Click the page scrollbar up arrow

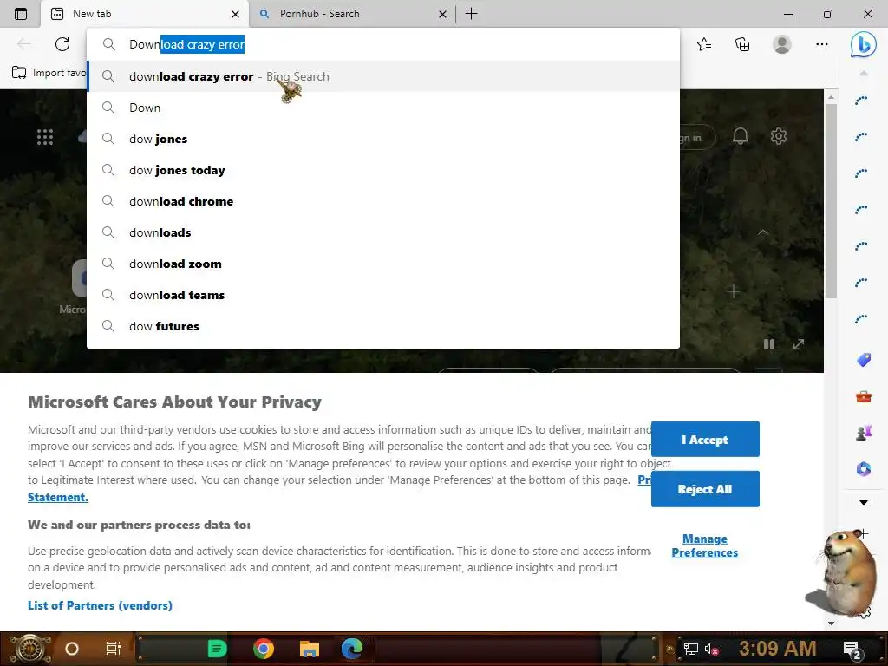pyautogui.click(x=831, y=97)
